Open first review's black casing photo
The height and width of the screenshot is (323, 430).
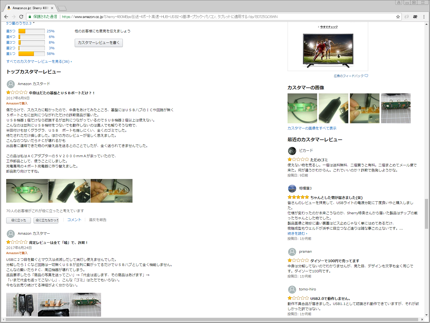point(69,191)
